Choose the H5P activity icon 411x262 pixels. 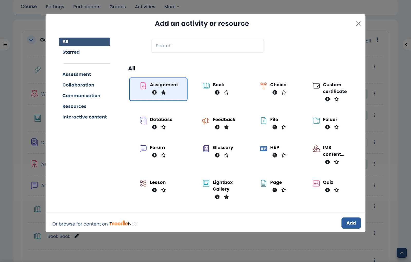pyautogui.click(x=264, y=148)
